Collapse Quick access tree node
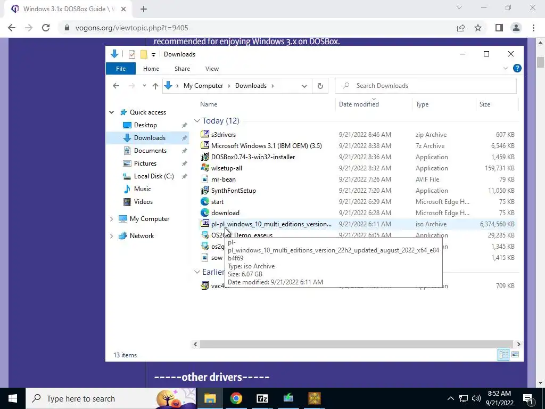Screen dimensions: 545x409 point(112,112)
